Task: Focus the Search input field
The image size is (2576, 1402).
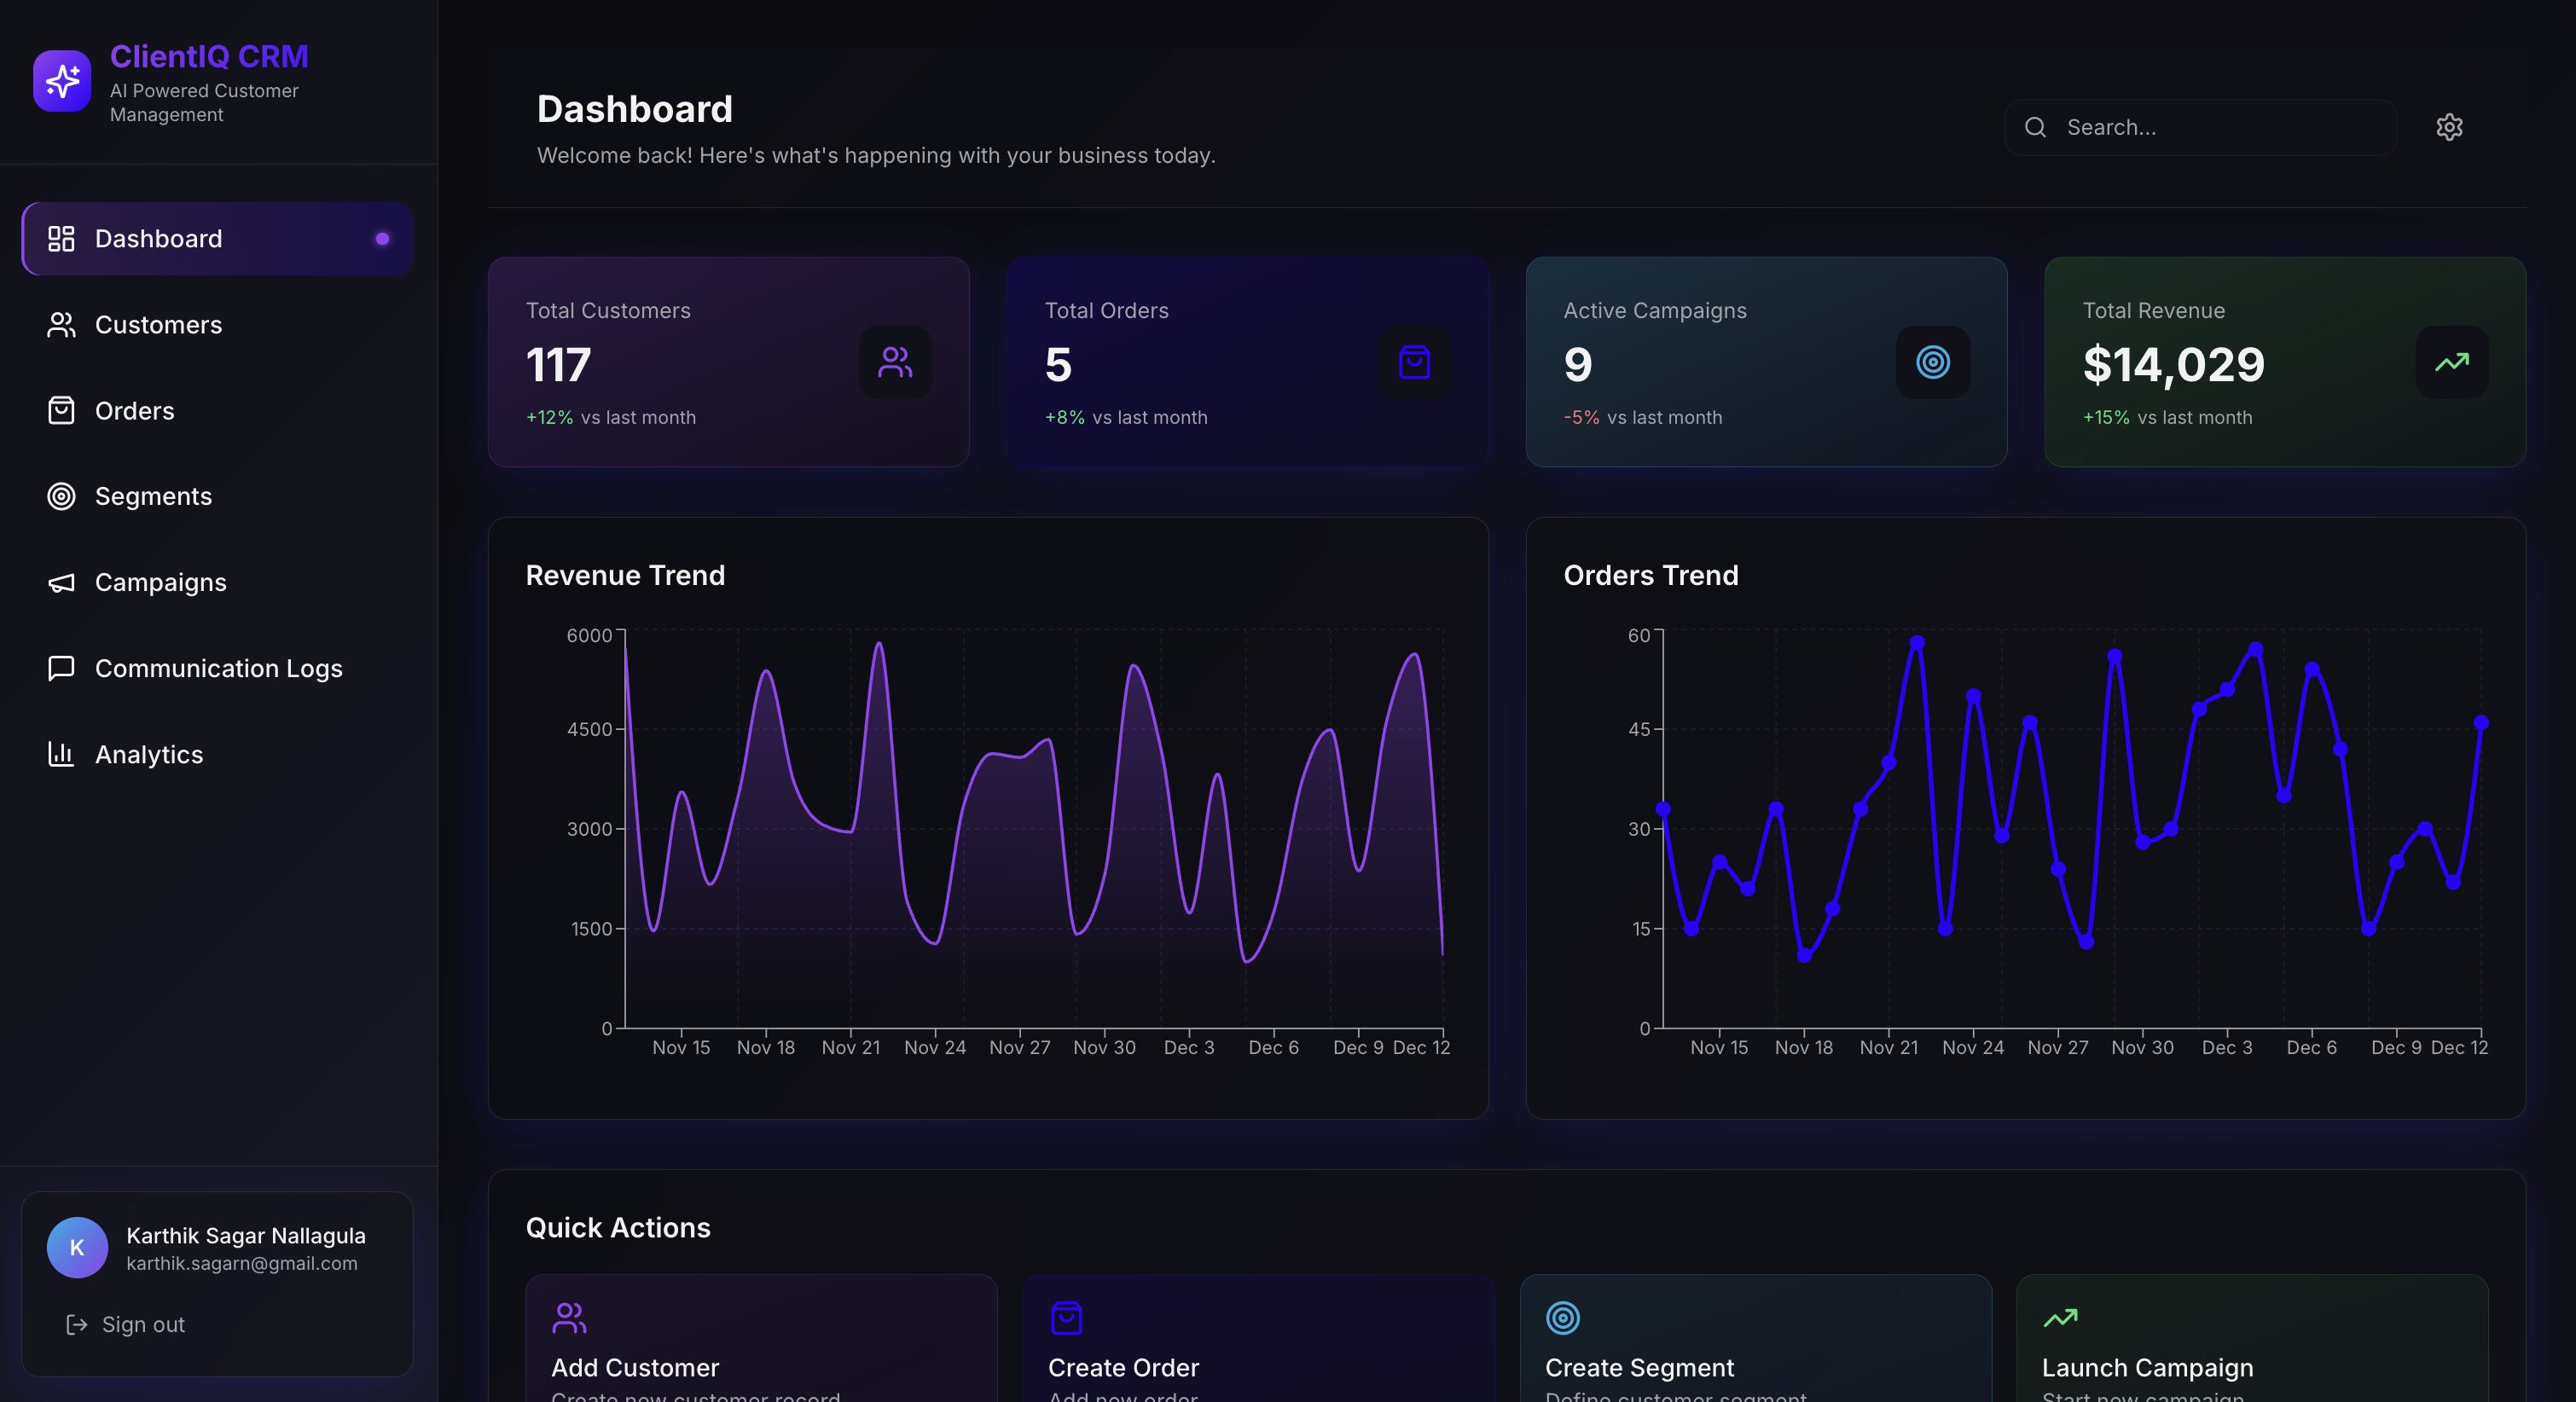Action: click(x=2200, y=127)
